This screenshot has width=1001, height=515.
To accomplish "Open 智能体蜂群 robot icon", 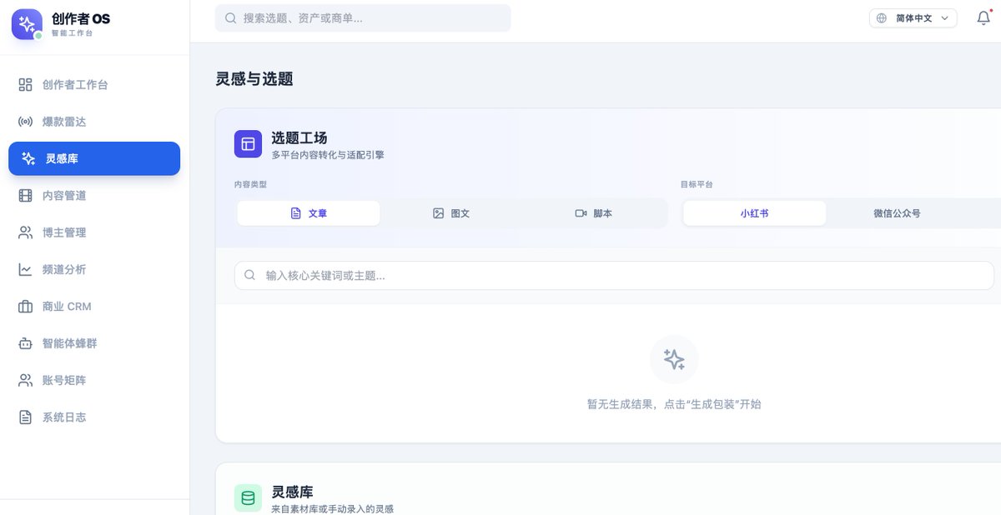I will point(26,343).
